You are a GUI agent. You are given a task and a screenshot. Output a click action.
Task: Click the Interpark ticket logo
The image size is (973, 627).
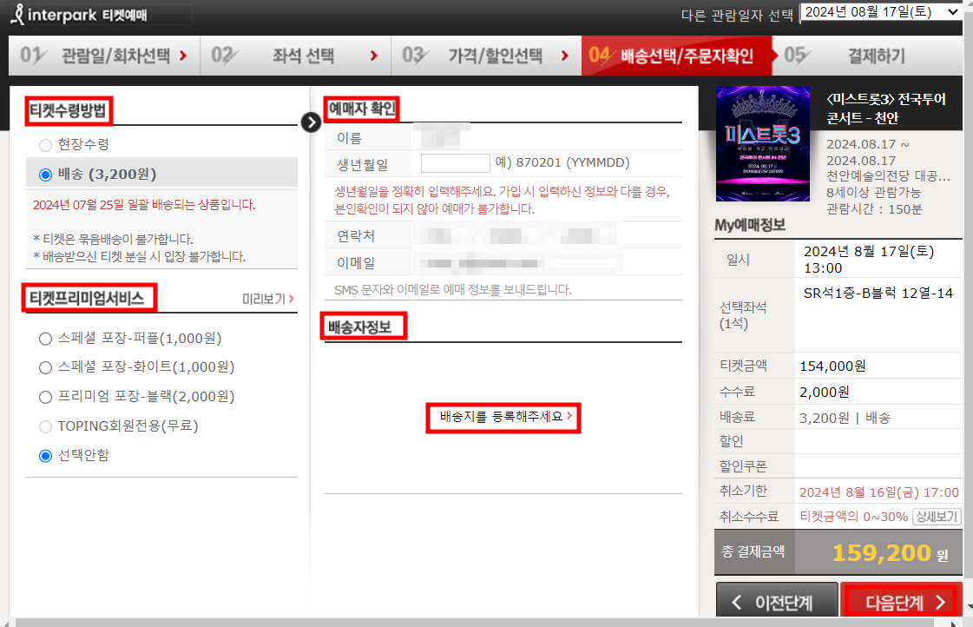pyautogui.click(x=80, y=14)
